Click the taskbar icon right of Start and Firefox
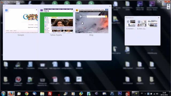The image size is (171, 96). pos(19,94)
